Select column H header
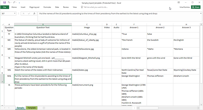 (186, 24)
